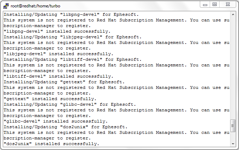Close the root@redhat terminal window
This screenshot has height=150, width=239.
point(228,5)
